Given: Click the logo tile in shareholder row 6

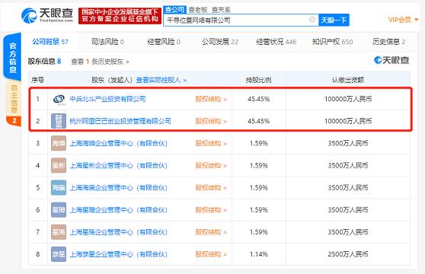Looking at the screenshot, I should click(x=59, y=210).
